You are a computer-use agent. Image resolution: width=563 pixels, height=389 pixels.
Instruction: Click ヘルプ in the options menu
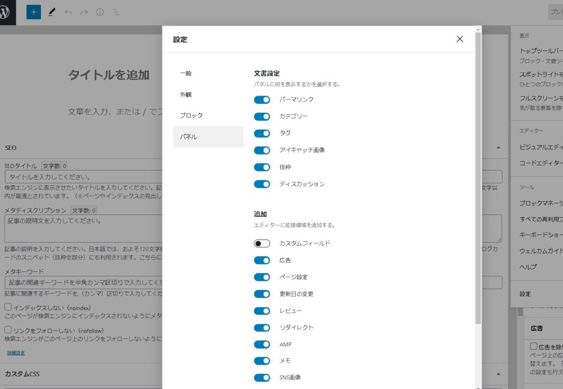click(x=528, y=267)
